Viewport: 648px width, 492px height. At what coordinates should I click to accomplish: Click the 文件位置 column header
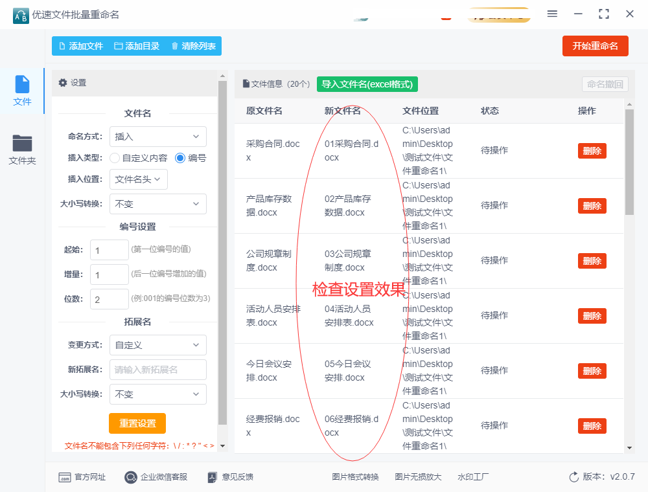421,111
